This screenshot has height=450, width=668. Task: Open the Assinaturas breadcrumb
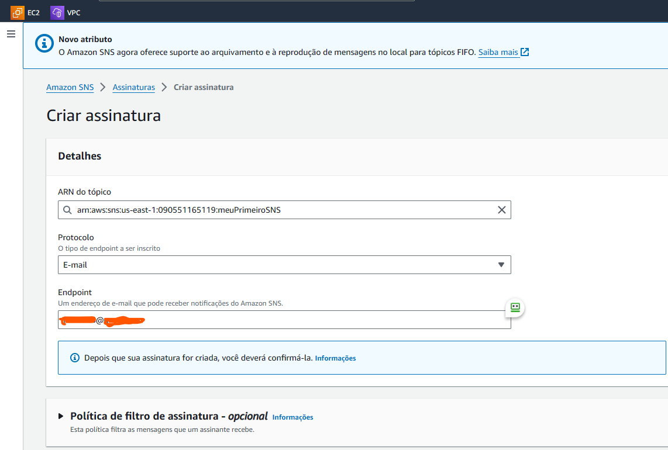pos(133,87)
